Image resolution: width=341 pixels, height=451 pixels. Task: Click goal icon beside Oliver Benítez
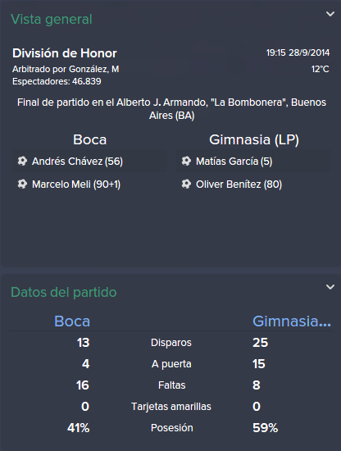[x=186, y=184]
